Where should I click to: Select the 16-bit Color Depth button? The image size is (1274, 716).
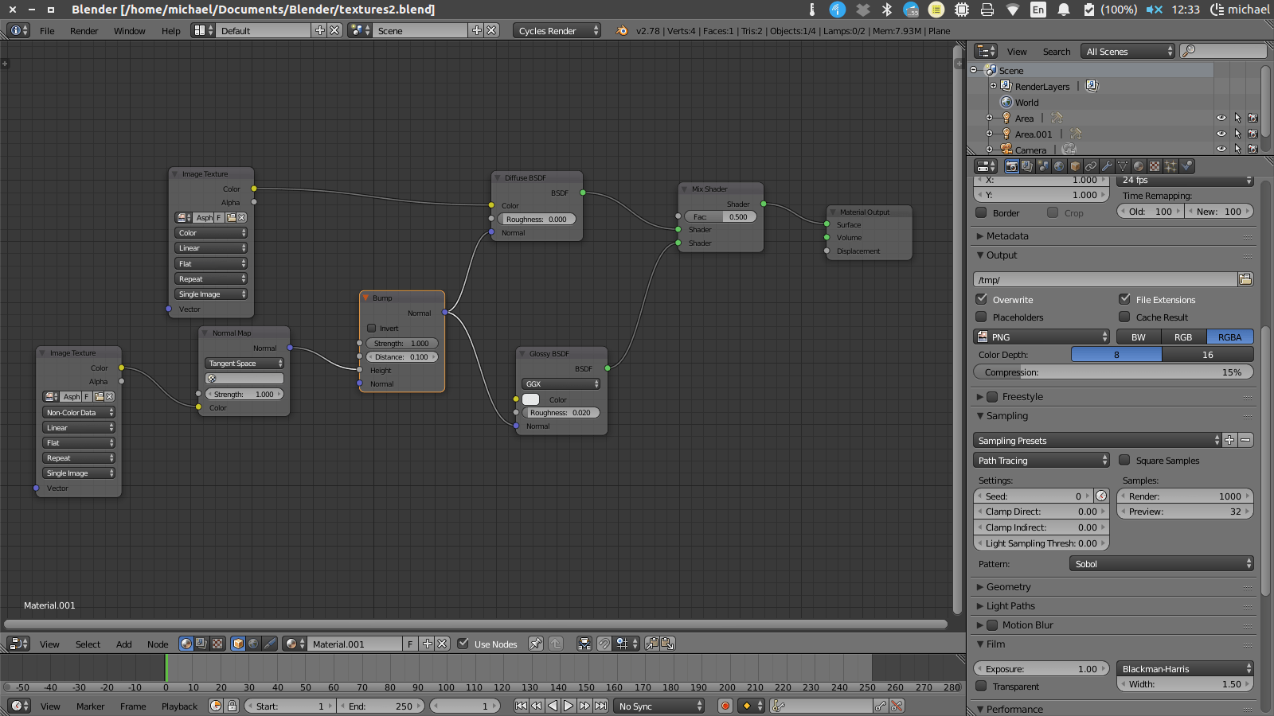point(1209,354)
